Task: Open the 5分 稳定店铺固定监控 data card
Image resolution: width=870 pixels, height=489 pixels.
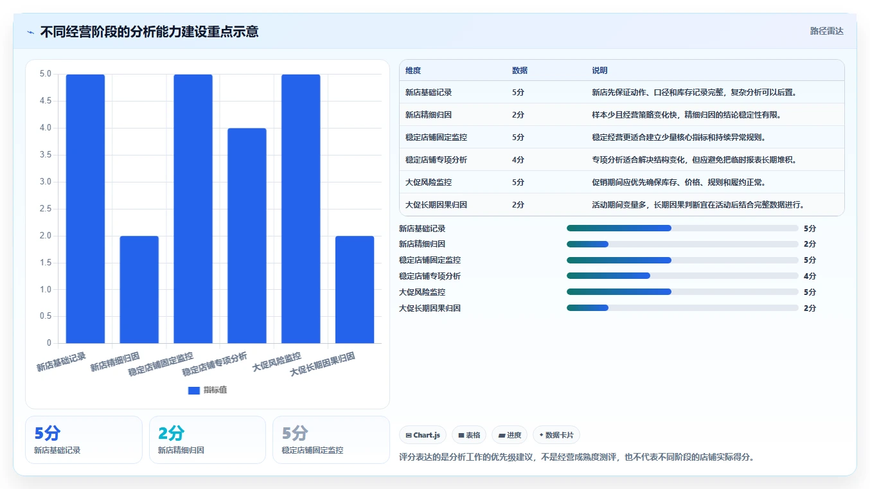Action: [331, 440]
